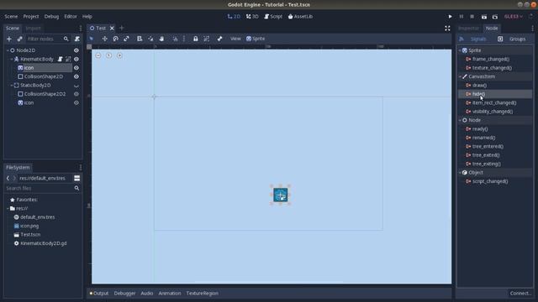This screenshot has width=538, height=302.
Task: Switch to the 3D workspace
Action: [x=252, y=17]
